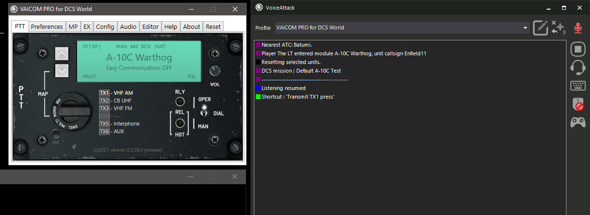Click the version text on the VAICOM panel
The height and width of the screenshot is (215, 590).
click(127, 150)
